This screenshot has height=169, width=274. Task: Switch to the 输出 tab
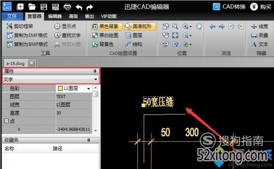click(89, 16)
